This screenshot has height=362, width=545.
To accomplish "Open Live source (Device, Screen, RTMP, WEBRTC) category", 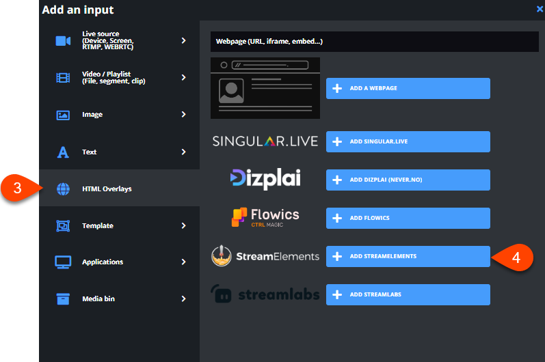I will [x=119, y=40].
